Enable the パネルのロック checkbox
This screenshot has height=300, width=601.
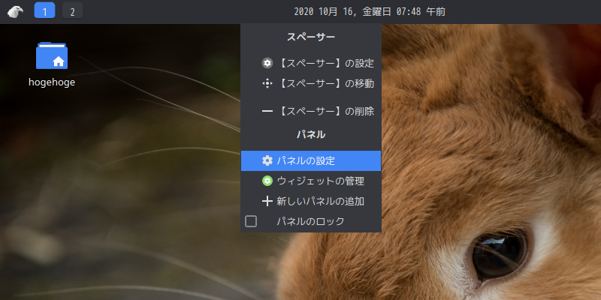251,221
